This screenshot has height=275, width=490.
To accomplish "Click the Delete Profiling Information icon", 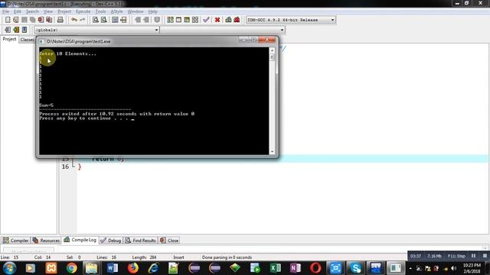I will tap(237, 20).
